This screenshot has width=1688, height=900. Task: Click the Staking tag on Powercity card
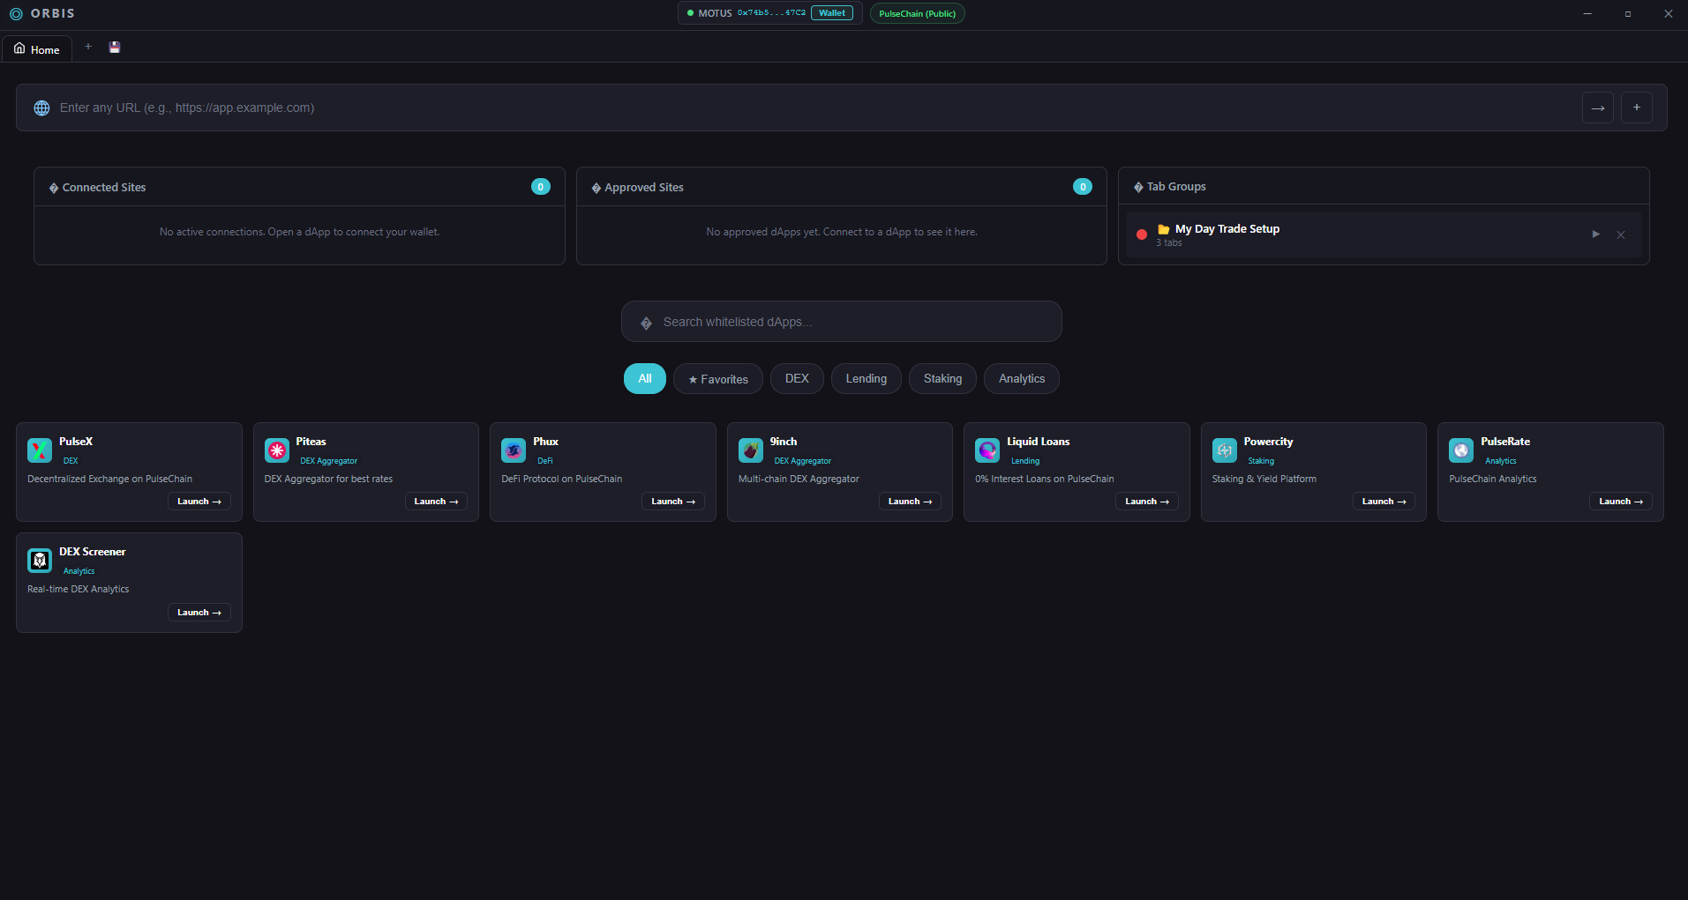pyautogui.click(x=1261, y=461)
